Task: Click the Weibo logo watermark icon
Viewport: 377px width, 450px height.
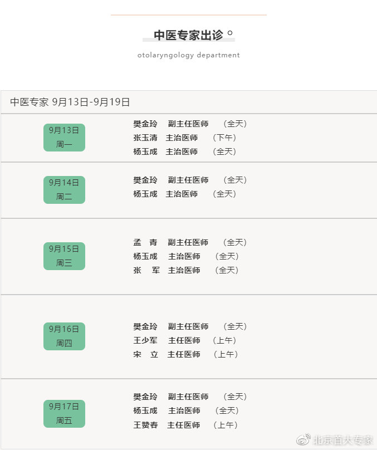Action: 303,439
